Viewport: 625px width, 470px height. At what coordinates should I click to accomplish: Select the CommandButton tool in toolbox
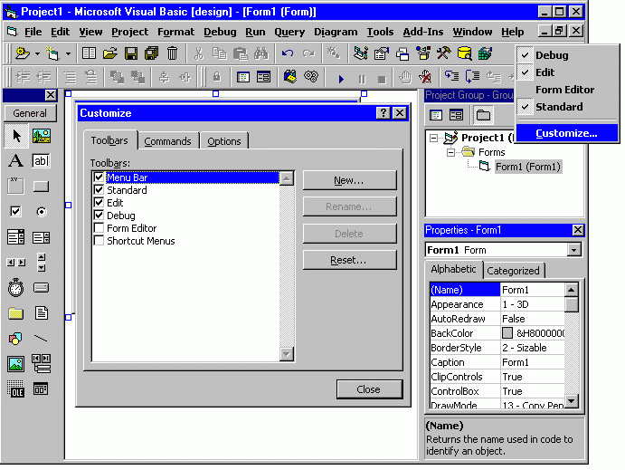click(41, 187)
